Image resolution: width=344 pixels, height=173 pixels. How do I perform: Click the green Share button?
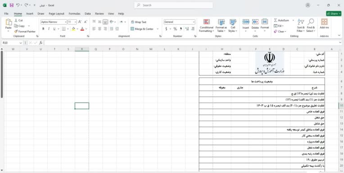(334, 13)
